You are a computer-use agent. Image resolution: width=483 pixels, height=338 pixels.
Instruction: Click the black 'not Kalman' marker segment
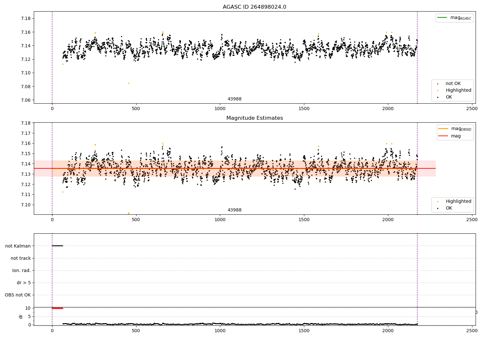58,246
